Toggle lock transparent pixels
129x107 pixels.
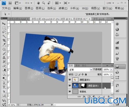[76, 74]
